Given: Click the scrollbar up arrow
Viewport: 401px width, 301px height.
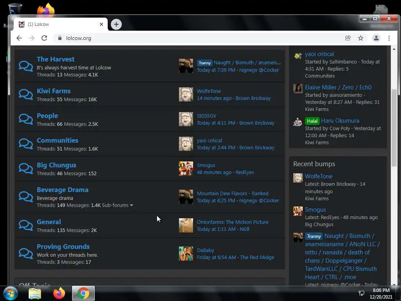Looking at the screenshot, I should [x=394, y=49].
